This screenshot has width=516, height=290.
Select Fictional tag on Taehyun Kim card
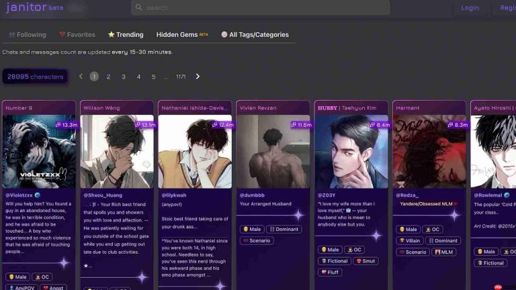pyautogui.click(x=335, y=261)
